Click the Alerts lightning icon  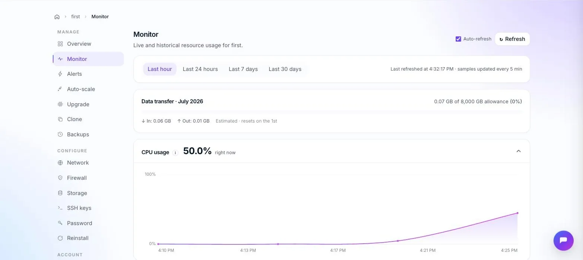coord(60,74)
